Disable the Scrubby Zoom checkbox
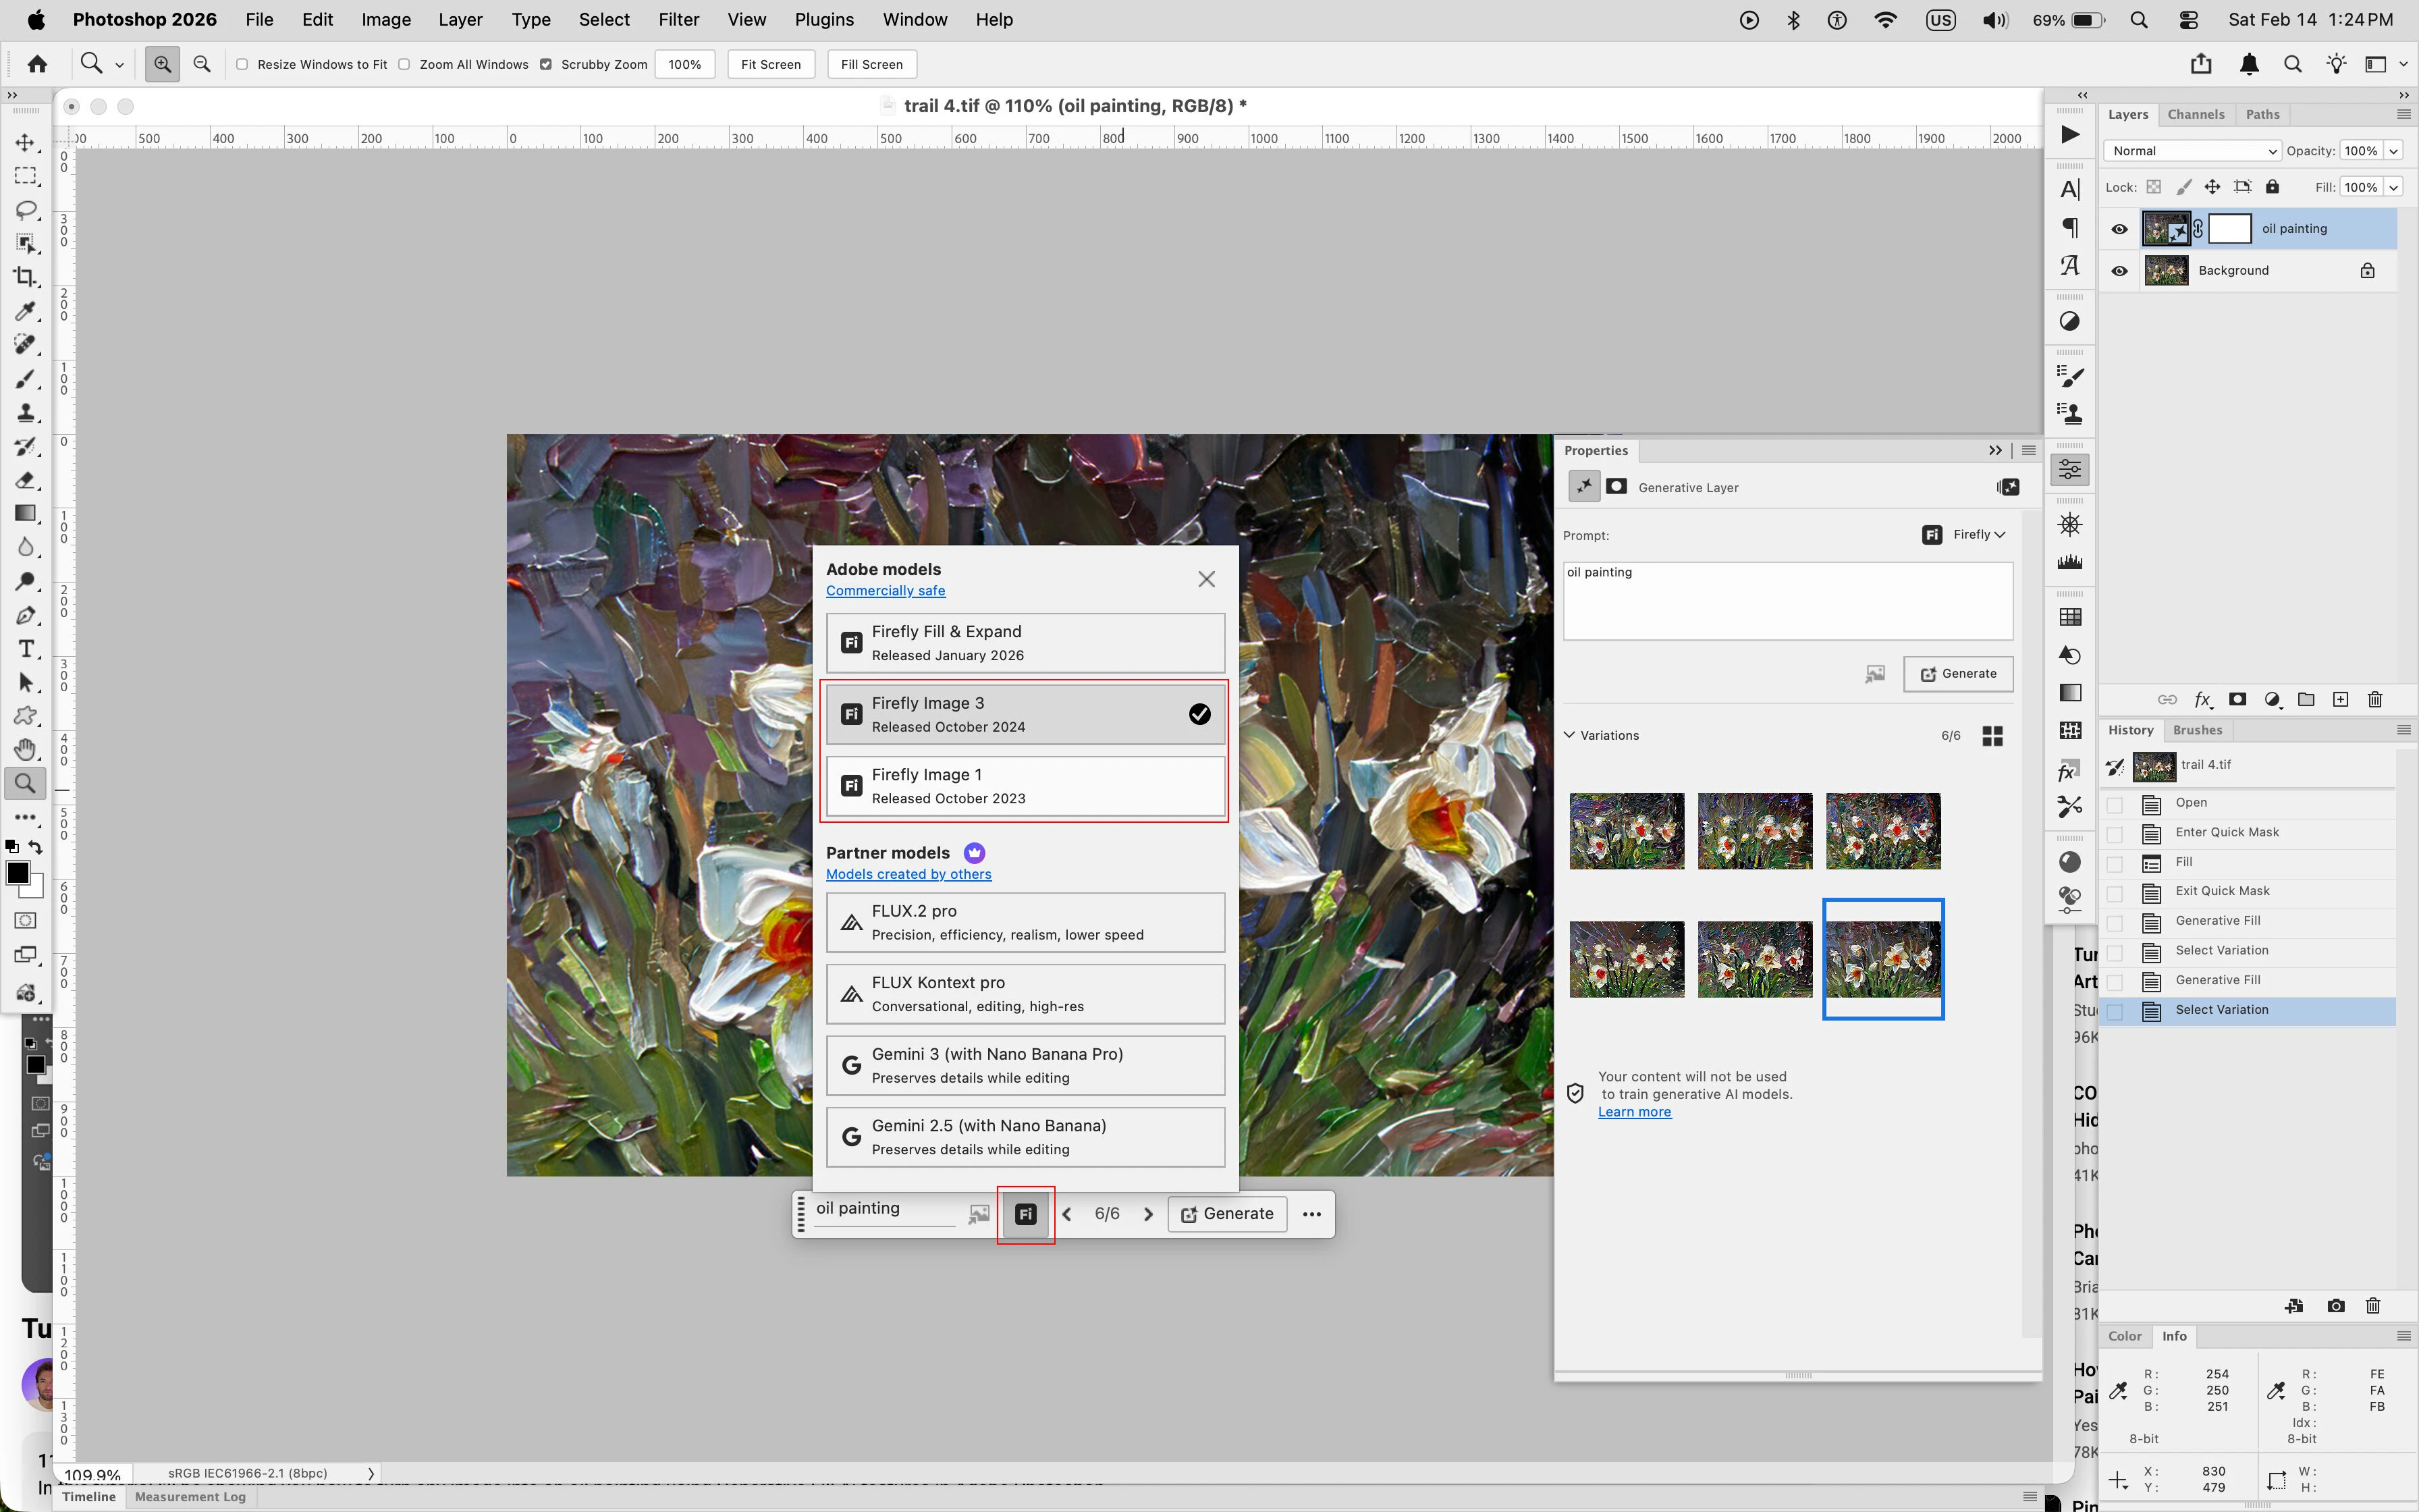The image size is (2419, 1512). 546,65
